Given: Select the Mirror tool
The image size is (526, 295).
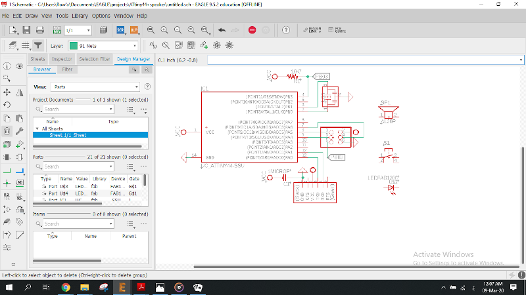Looking at the screenshot, I should [20, 92].
